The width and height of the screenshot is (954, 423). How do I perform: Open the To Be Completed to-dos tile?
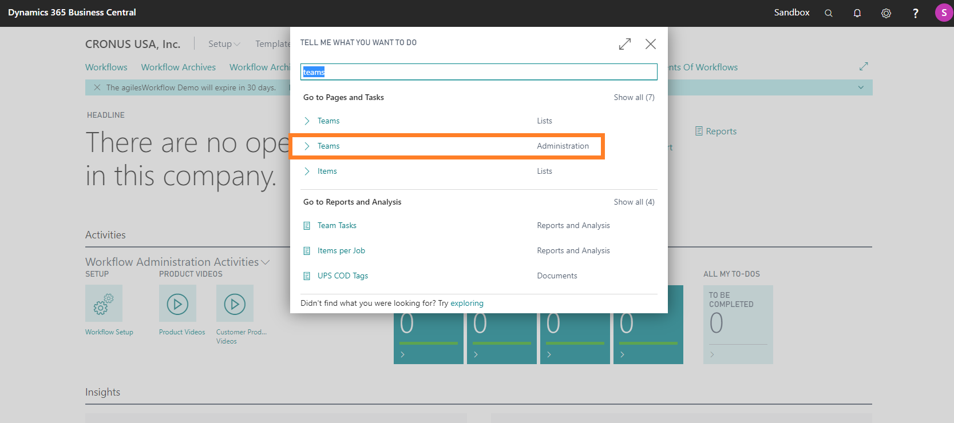[738, 324]
